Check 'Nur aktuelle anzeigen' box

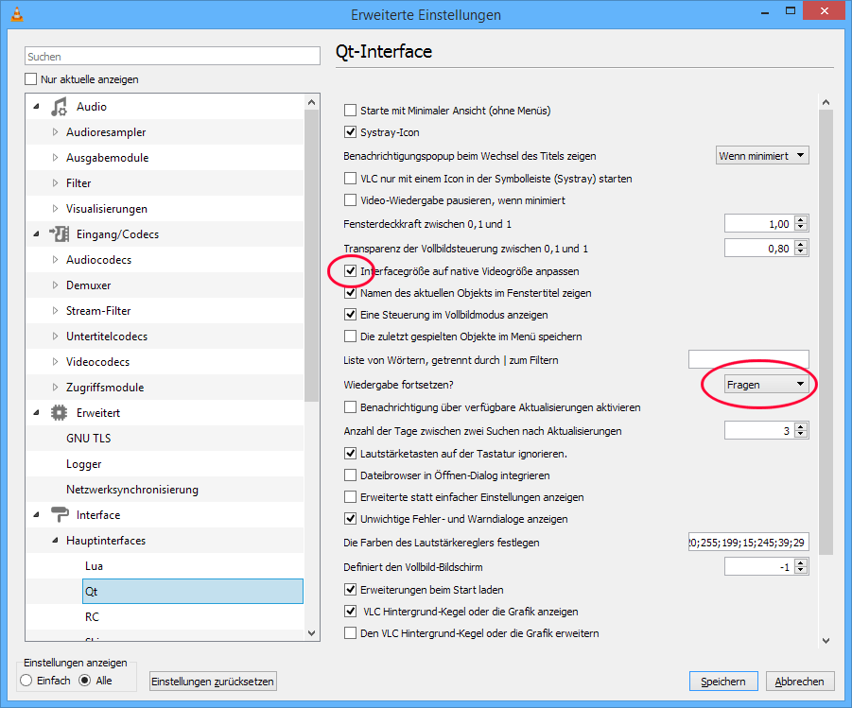click(31, 79)
